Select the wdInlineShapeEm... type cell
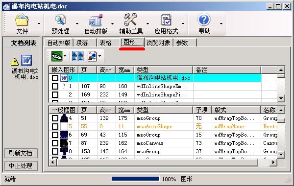 (x=164, y=86)
